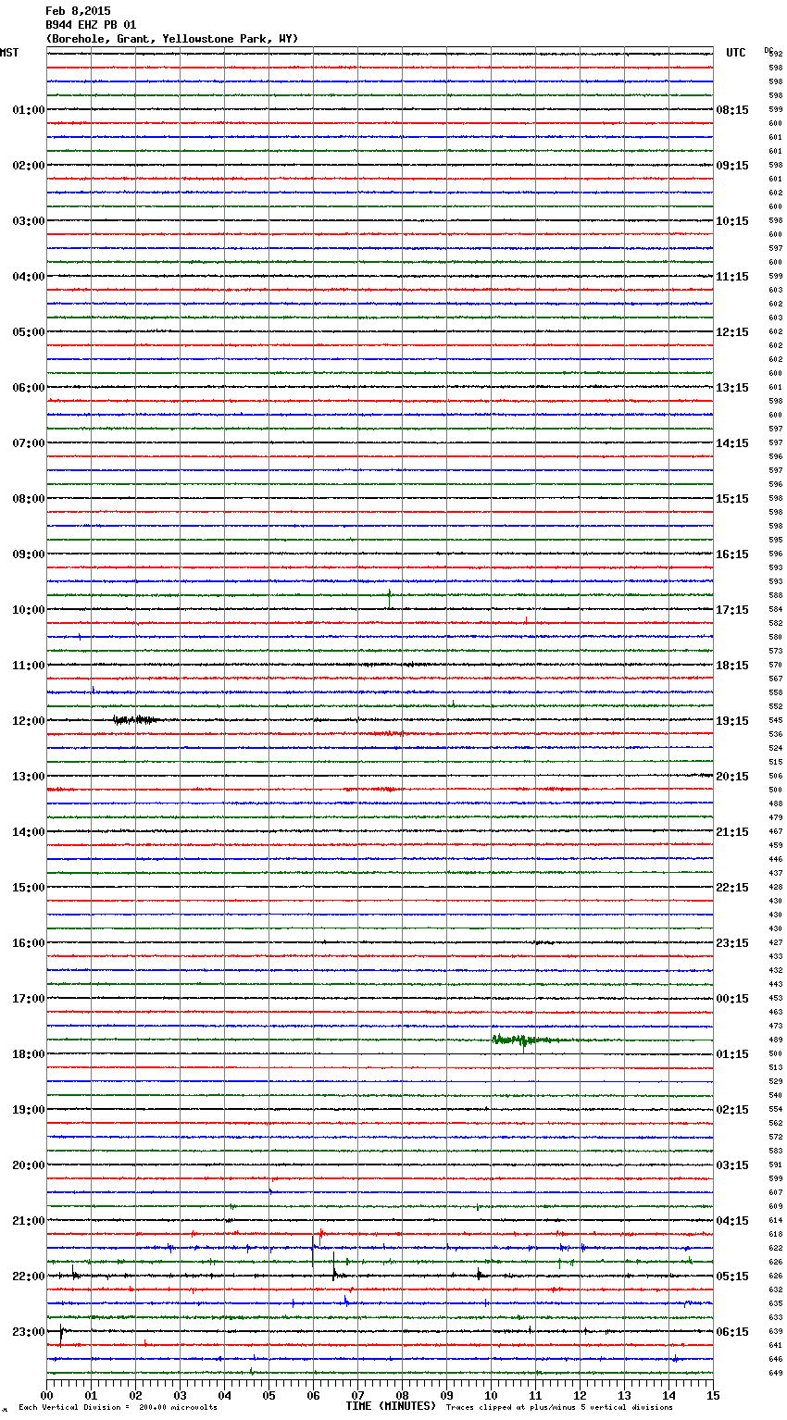Select the 09:15 UTC time label
The height and width of the screenshot is (1420, 787).
(732, 166)
